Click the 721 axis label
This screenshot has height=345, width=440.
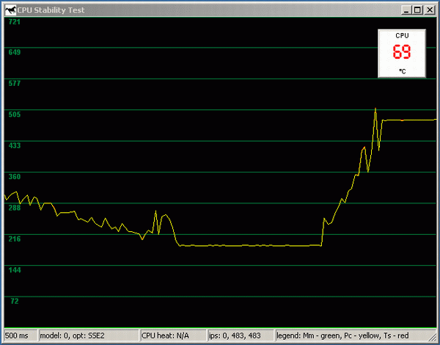coord(14,22)
